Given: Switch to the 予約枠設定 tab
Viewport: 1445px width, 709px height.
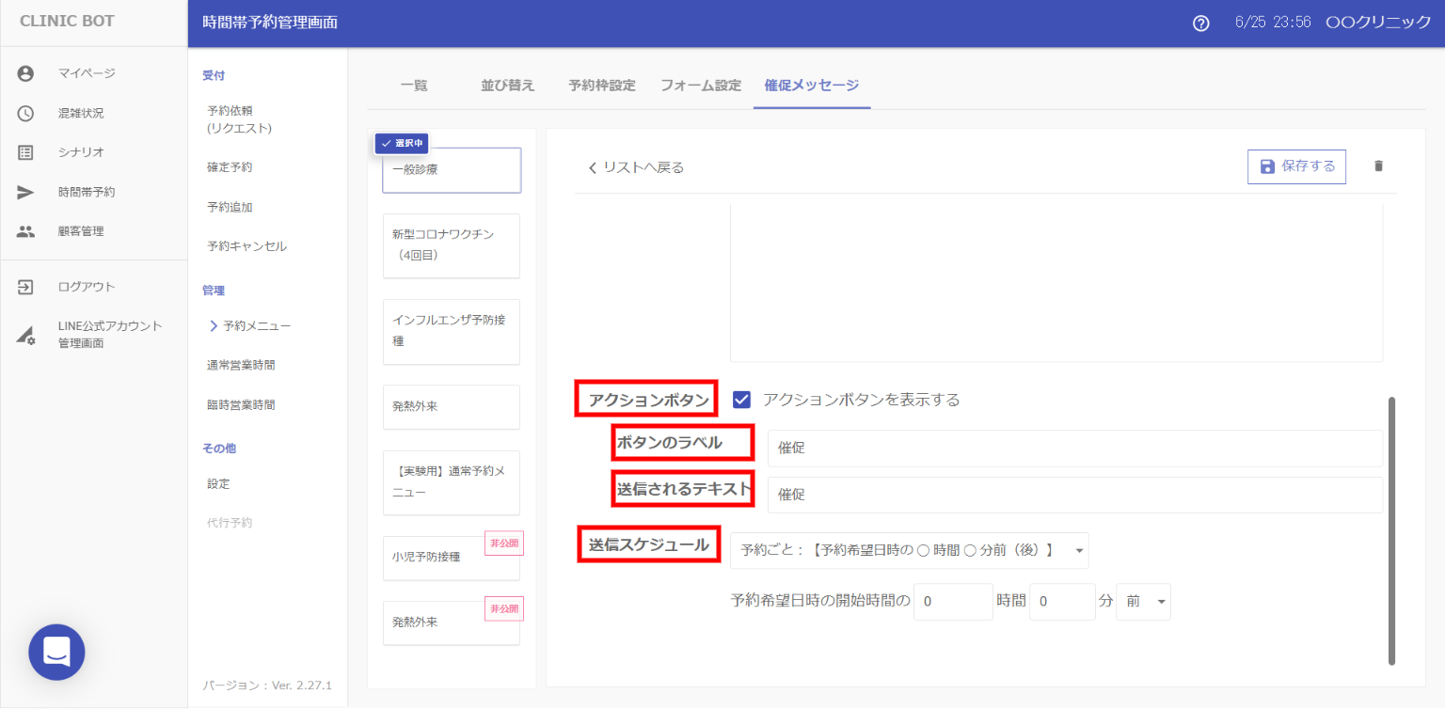Looking at the screenshot, I should 601,86.
